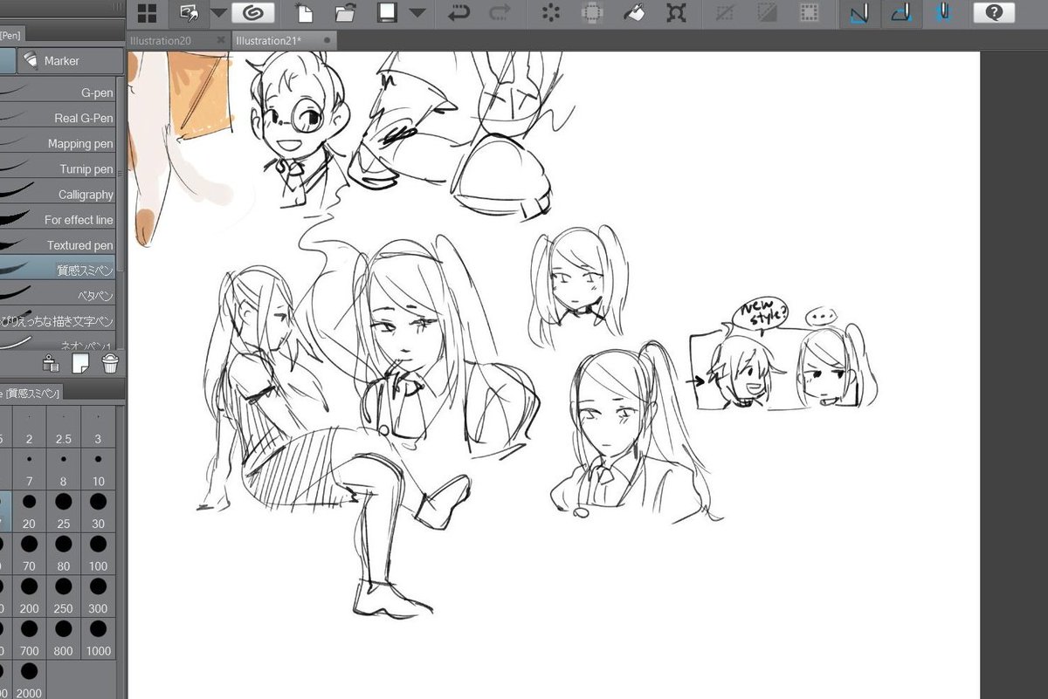The height and width of the screenshot is (699, 1048).
Task: Click the Clear (dotted circle) icon
Action: (550, 13)
